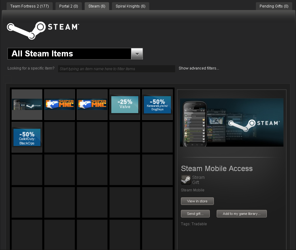Screen dimensions: 296x250
Task: Click the dropdown arrow beside All Steam Items
Action: coord(137,54)
